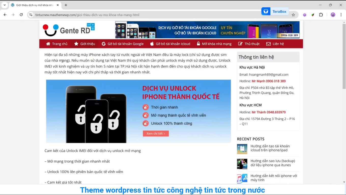Bookmark this page with the star icon
This screenshot has width=346, height=195.
293,15
